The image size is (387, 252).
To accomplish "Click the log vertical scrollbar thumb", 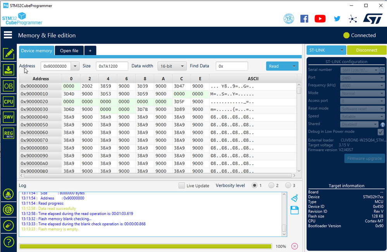I will [284, 228].
